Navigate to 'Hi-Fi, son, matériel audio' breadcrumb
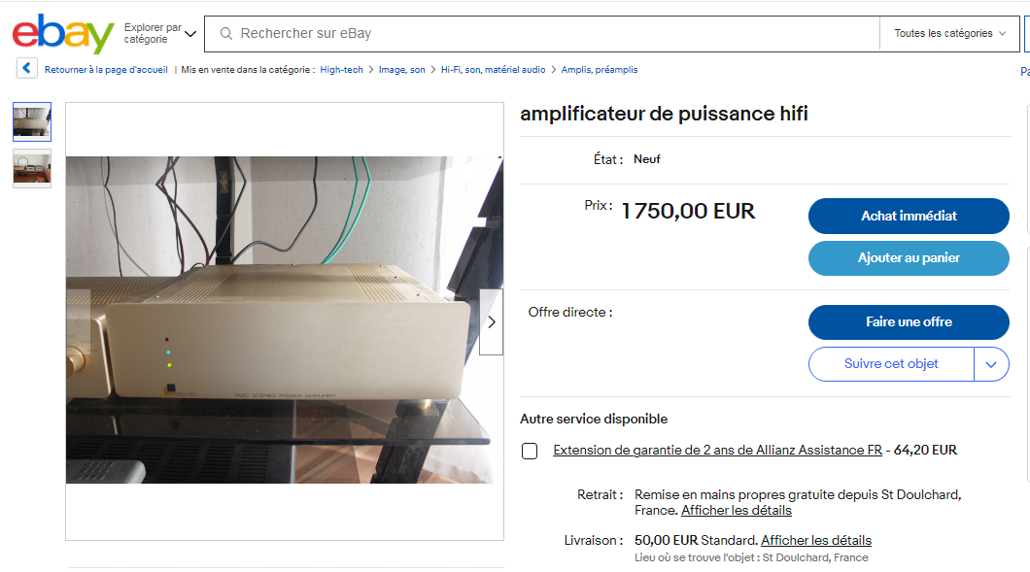Viewport: 1030px width, 572px height. [x=493, y=70]
